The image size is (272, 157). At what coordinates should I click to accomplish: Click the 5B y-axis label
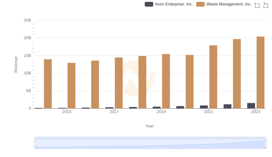coord(29,91)
